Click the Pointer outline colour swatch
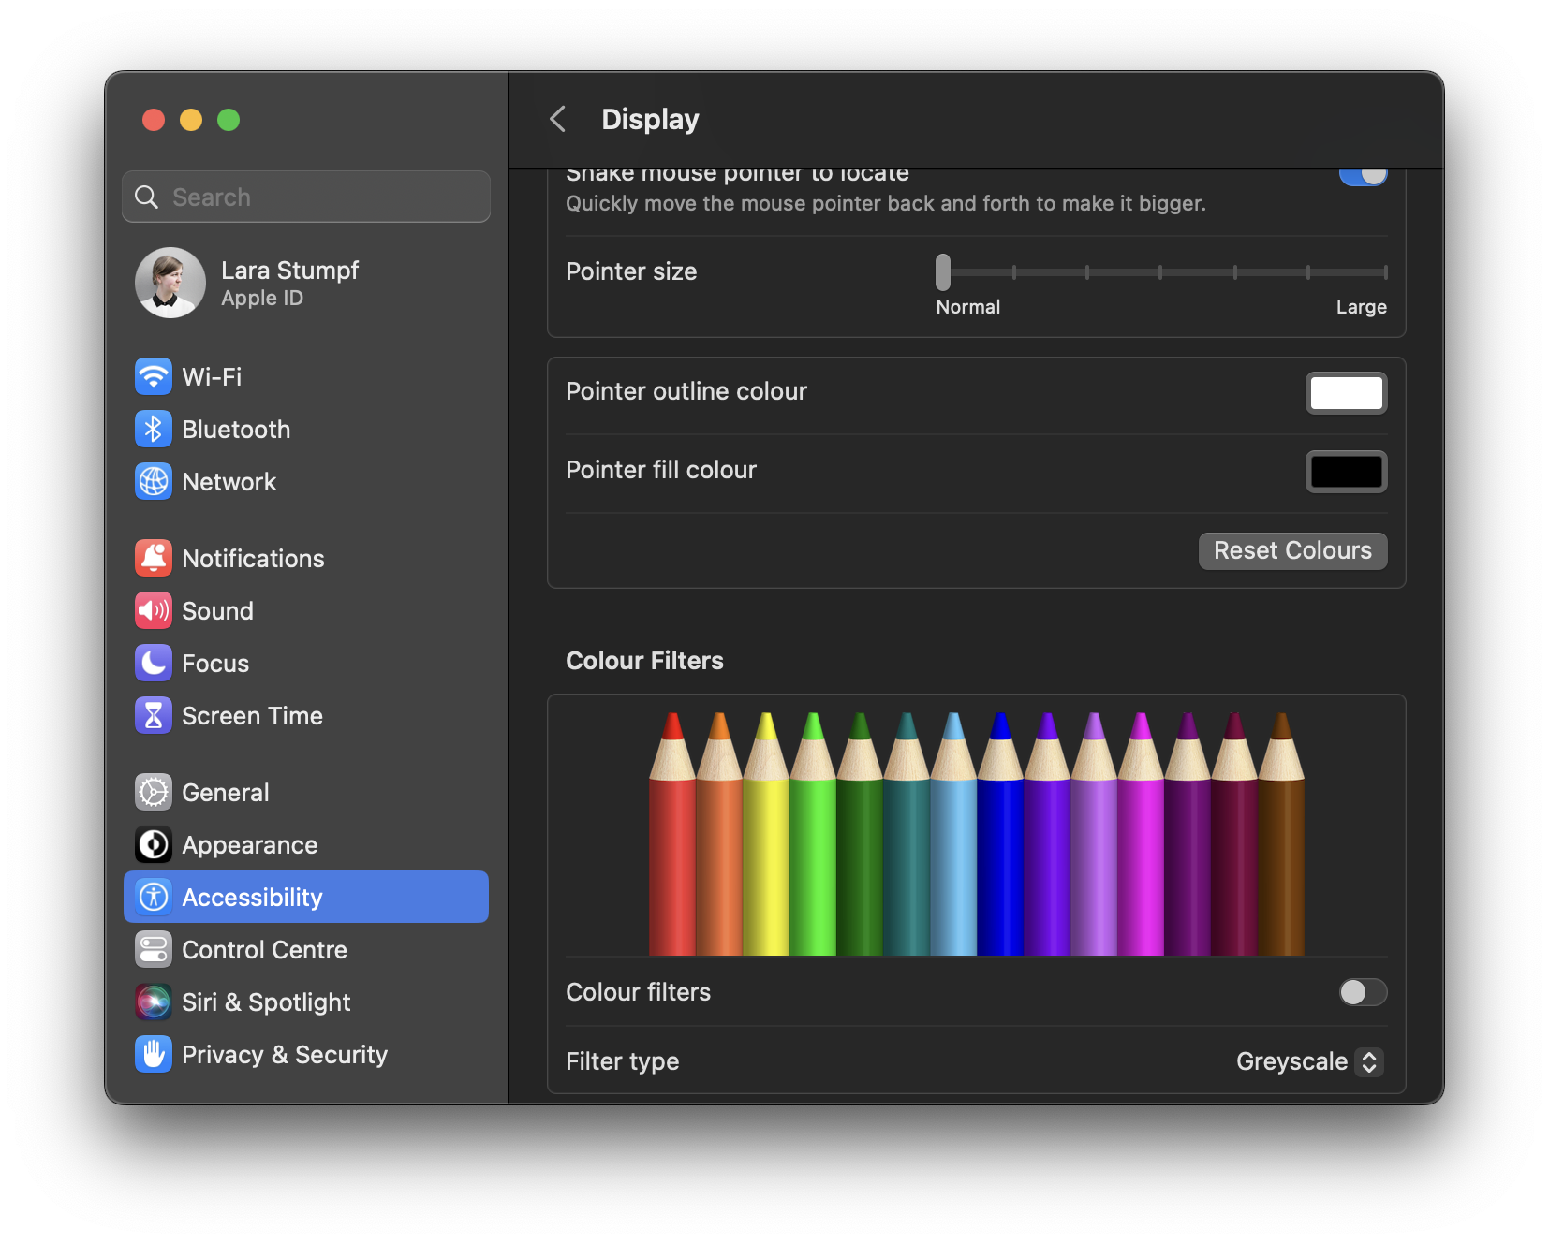 (x=1346, y=392)
